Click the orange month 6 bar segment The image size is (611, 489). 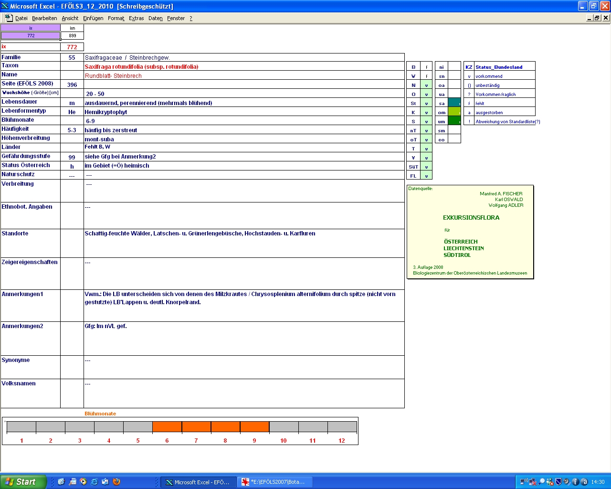click(167, 427)
